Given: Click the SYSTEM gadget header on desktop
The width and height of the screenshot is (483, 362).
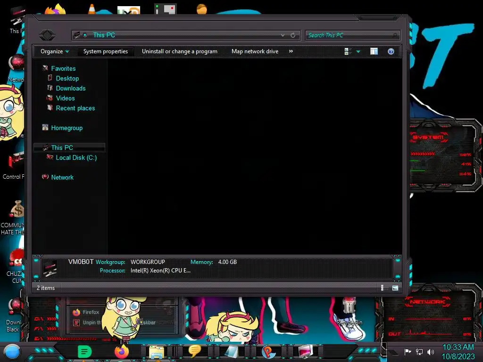Looking at the screenshot, I should [428, 137].
